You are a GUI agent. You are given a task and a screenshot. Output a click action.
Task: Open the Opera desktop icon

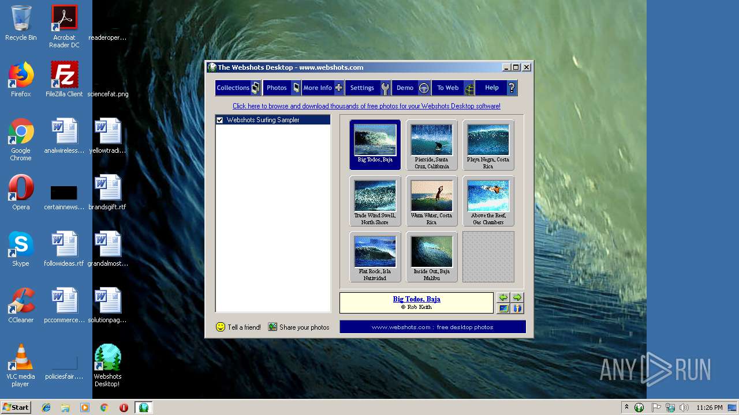point(21,193)
